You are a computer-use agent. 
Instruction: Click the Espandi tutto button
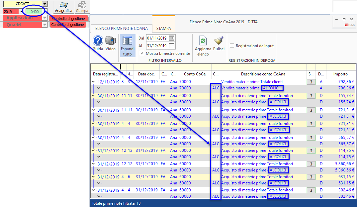coord(128,46)
